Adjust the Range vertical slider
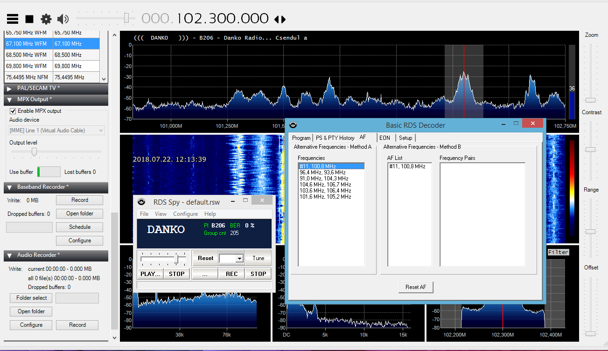Screen dimensions: 608x351 pos(591,231)
